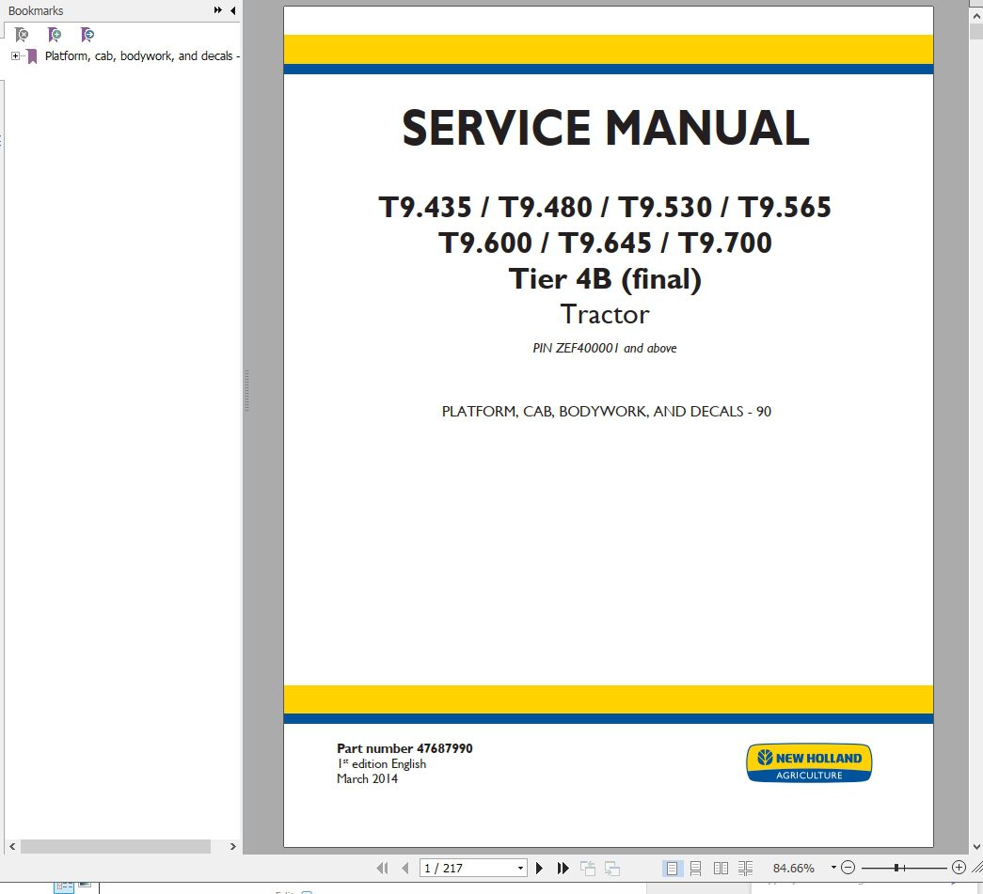Screen dimensions: 983x894
Task: Click the document scroll up arrow
Action: coord(976,16)
